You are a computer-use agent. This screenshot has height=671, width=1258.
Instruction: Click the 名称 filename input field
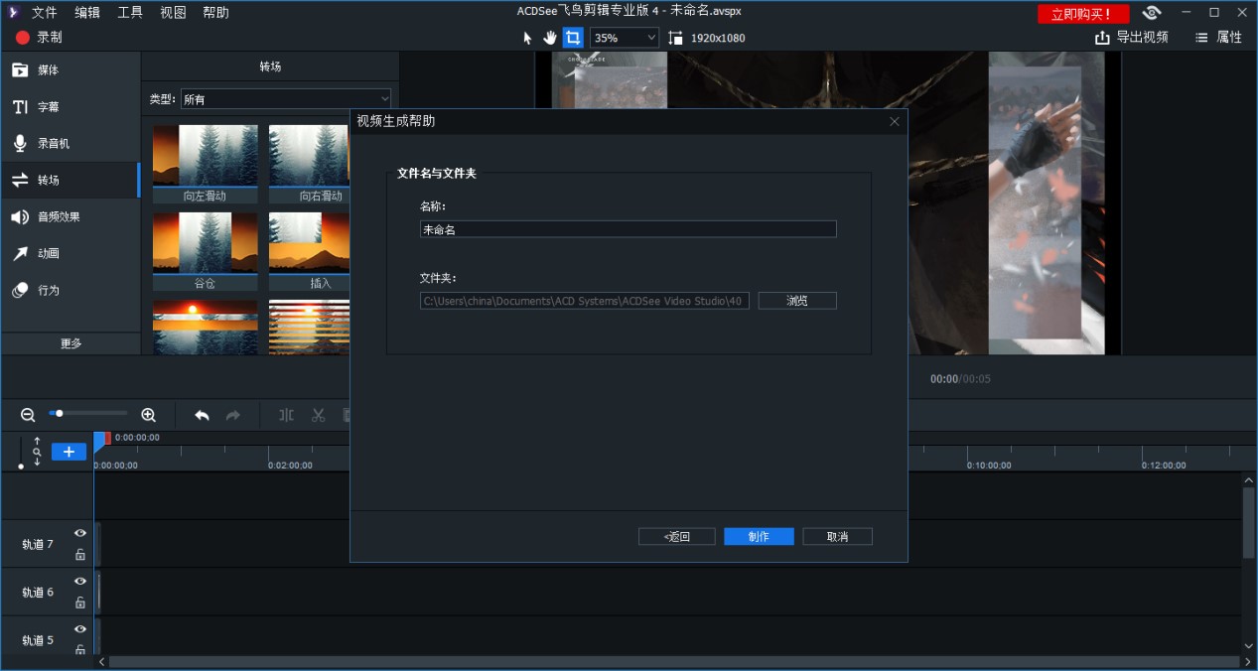[x=628, y=229]
